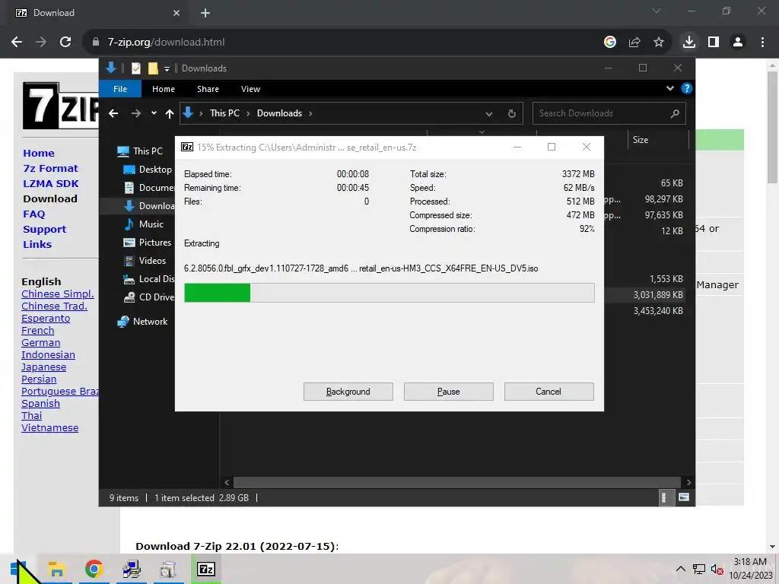Screen dimensions: 779x584
Task: Click the Search Downloads field
Action: (609, 113)
